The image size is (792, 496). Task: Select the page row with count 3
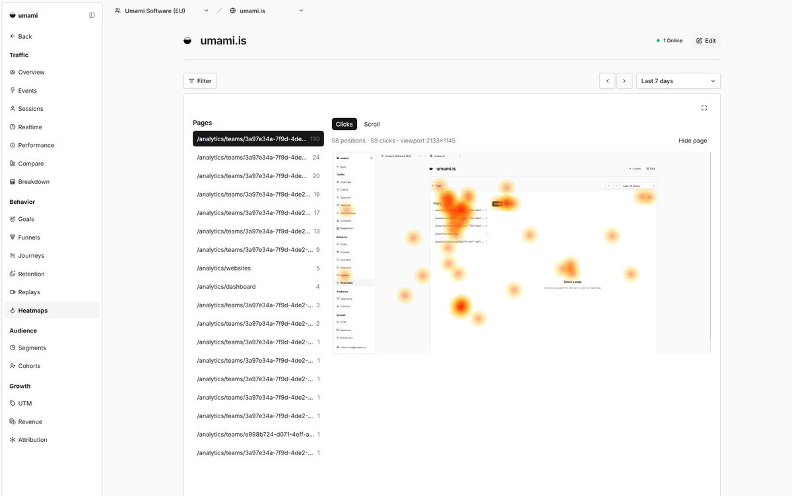pos(258,305)
